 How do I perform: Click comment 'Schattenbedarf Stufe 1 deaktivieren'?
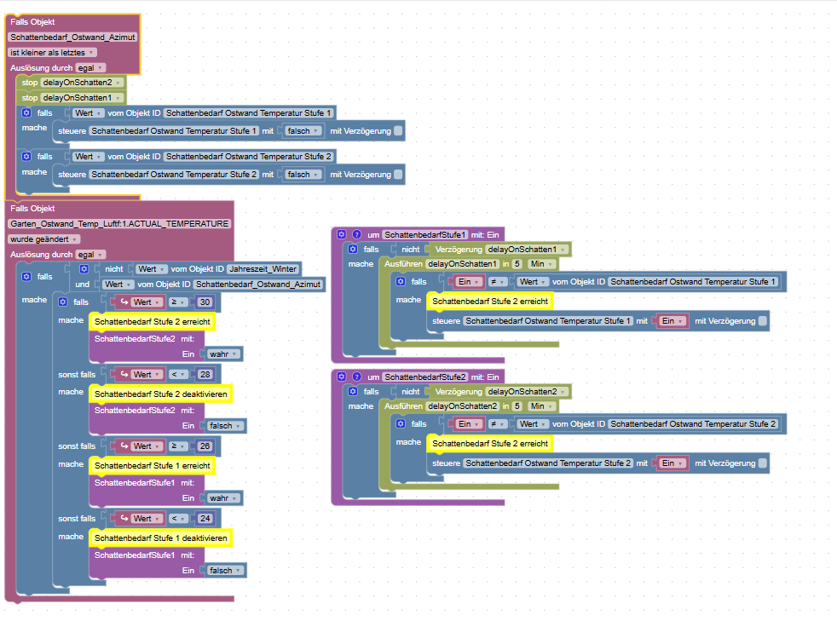[x=161, y=538]
